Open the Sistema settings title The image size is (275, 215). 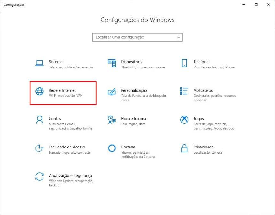(x=55, y=62)
